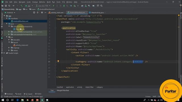Click the Collapse All icon in Project panel
This screenshot has width=182, height=102.
click(38, 12)
